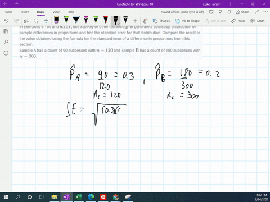
Task: Open Google Chrome from taskbar
Action: (x=115, y=197)
